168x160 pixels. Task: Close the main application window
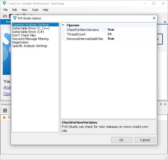(x=163, y=3)
